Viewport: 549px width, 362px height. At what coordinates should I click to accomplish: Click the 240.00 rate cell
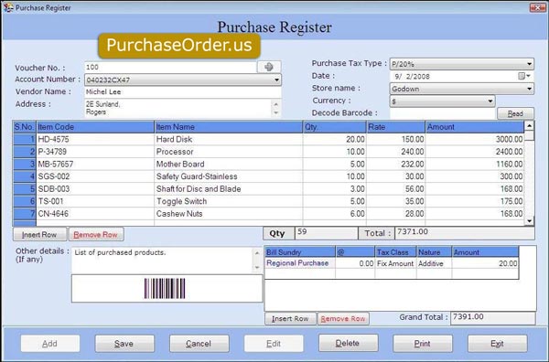point(395,152)
